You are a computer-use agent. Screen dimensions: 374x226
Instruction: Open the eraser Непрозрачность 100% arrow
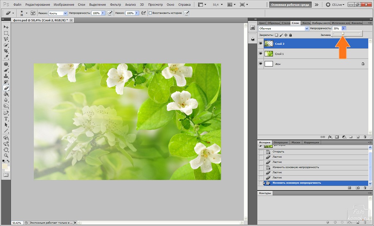pos(103,13)
